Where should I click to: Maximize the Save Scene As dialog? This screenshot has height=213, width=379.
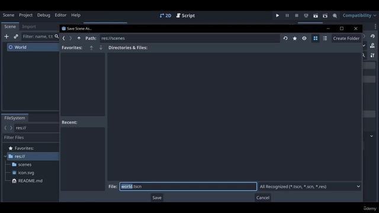tap(342, 28)
